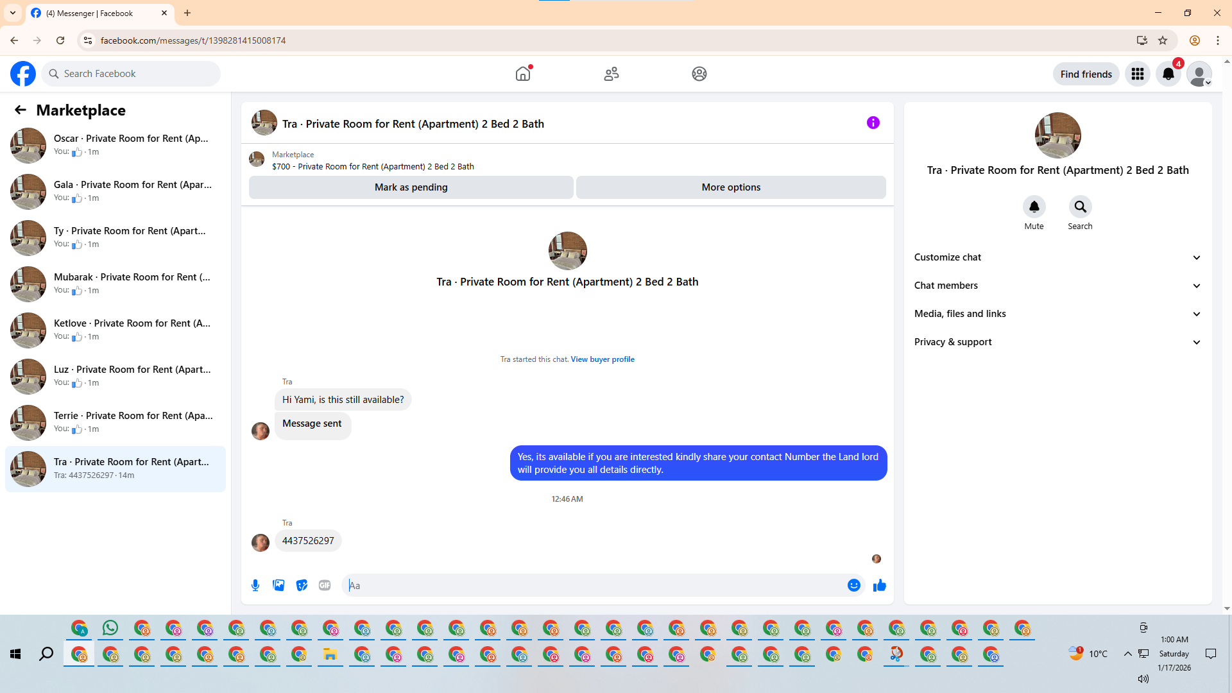This screenshot has height=693, width=1232.
Task: Click Mark as pending button
Action: click(411, 187)
